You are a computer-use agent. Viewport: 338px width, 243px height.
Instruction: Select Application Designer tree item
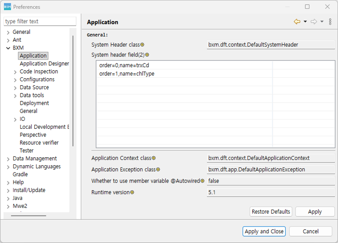tap(44, 64)
